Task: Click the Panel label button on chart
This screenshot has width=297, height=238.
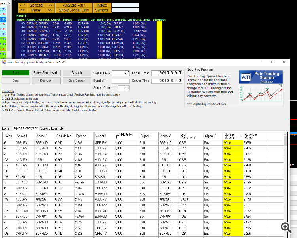Action: (x=36, y=10)
